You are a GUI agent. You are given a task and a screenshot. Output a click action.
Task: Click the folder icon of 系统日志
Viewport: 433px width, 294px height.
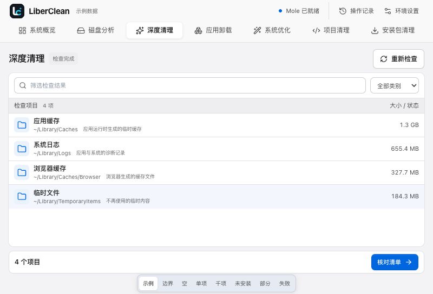(x=22, y=149)
